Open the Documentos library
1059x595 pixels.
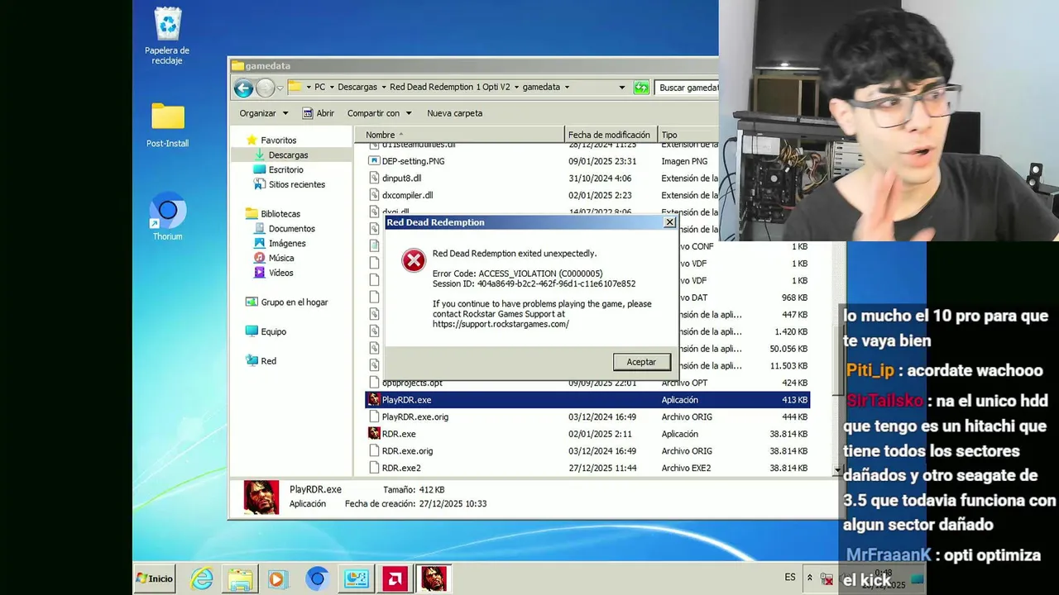click(291, 229)
